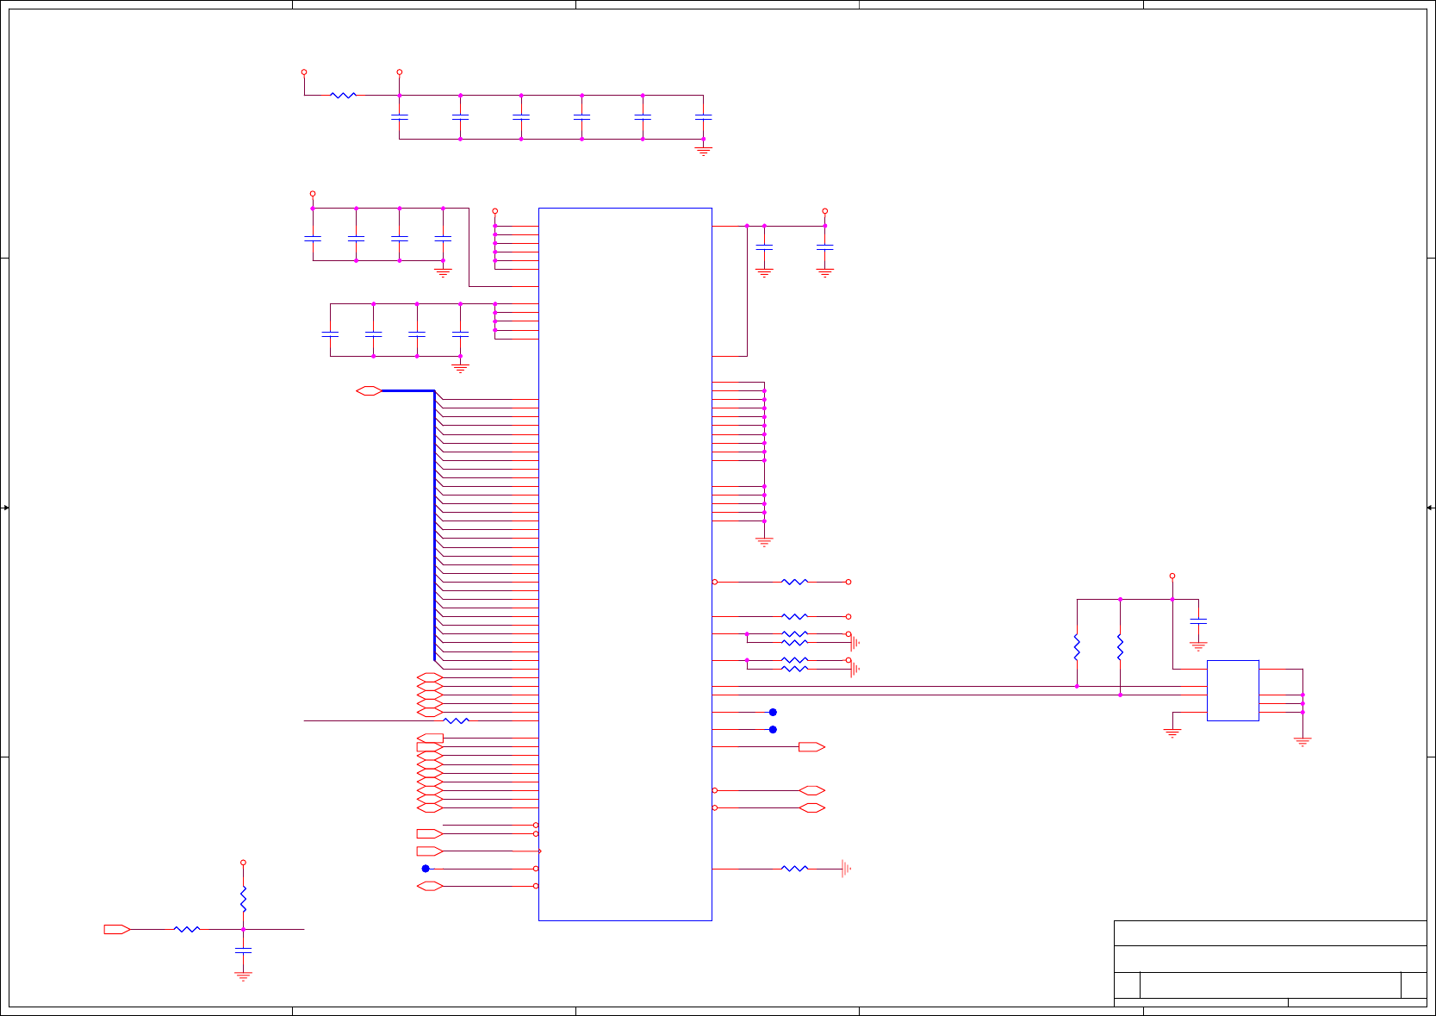Select the large central IC component body
Image resolution: width=1436 pixels, height=1016 pixels.
625,564
